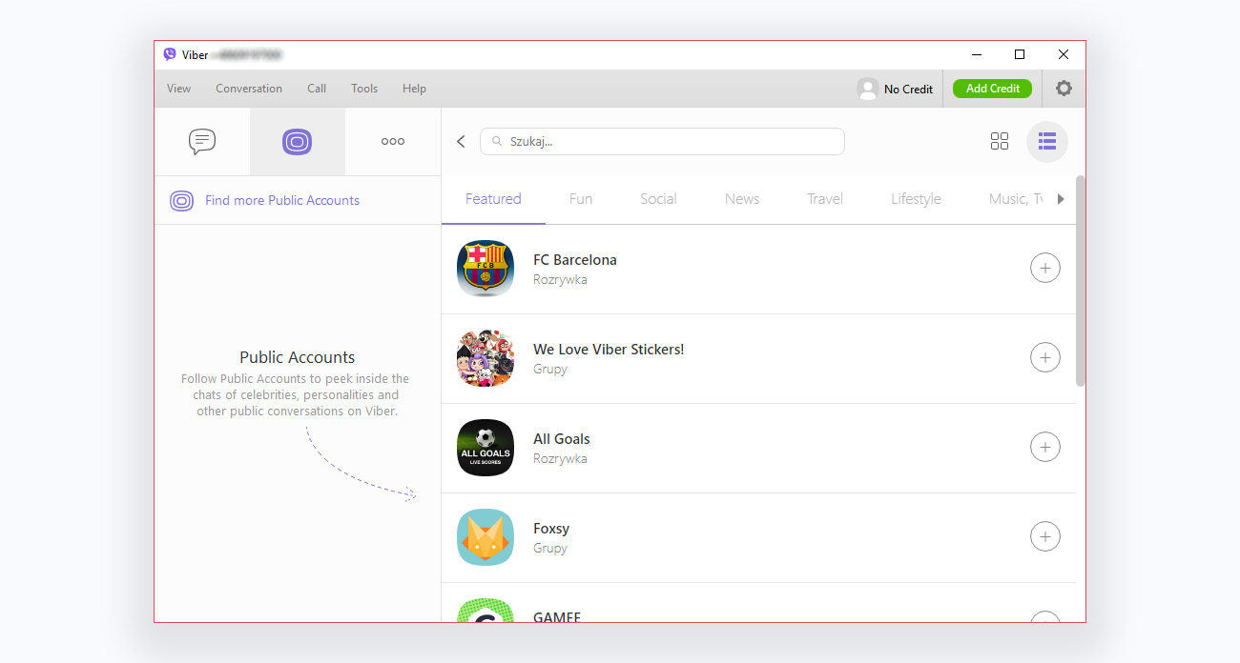Open the More options three-dots tab

[x=393, y=141]
